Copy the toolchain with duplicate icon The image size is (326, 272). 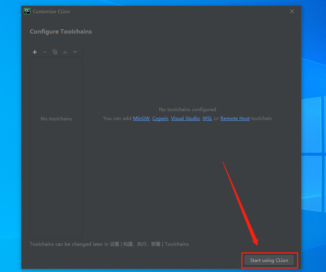[x=55, y=52]
